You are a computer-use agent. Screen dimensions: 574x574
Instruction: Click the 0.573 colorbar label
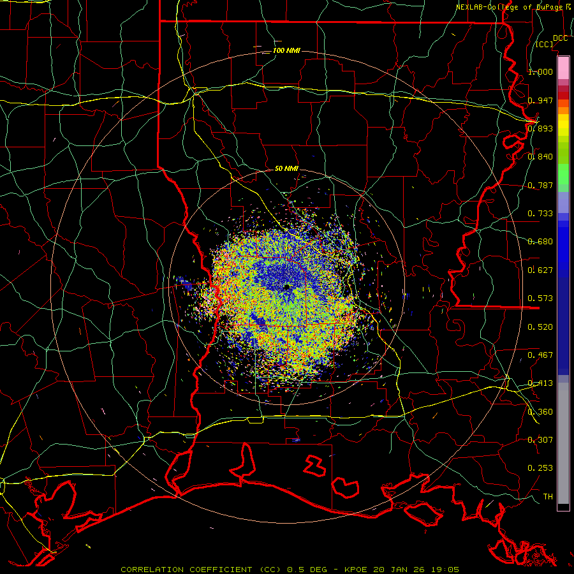pos(540,298)
